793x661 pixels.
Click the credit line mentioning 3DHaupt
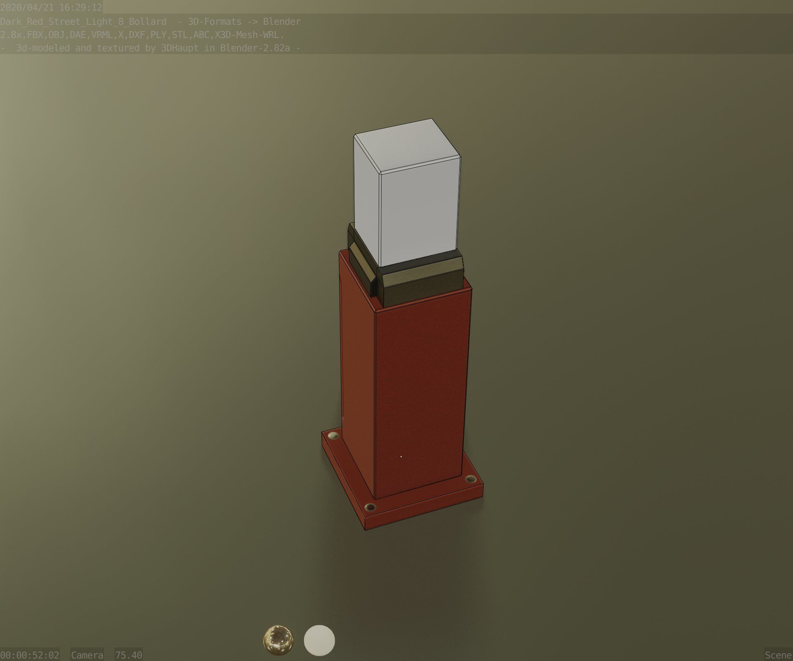[150, 48]
